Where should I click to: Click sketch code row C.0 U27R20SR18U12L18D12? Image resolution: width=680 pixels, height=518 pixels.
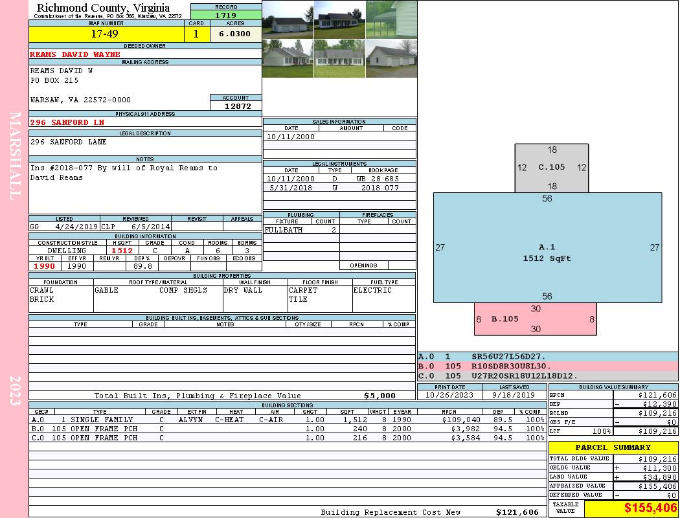coord(547,376)
